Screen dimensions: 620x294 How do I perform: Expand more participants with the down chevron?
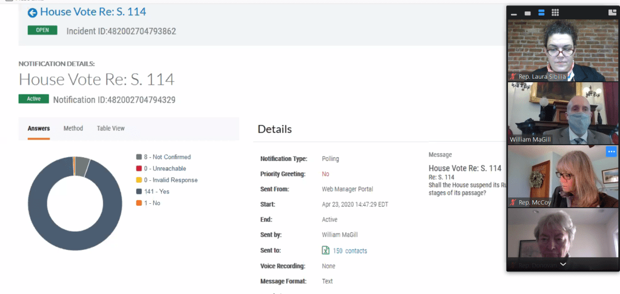[x=563, y=264]
